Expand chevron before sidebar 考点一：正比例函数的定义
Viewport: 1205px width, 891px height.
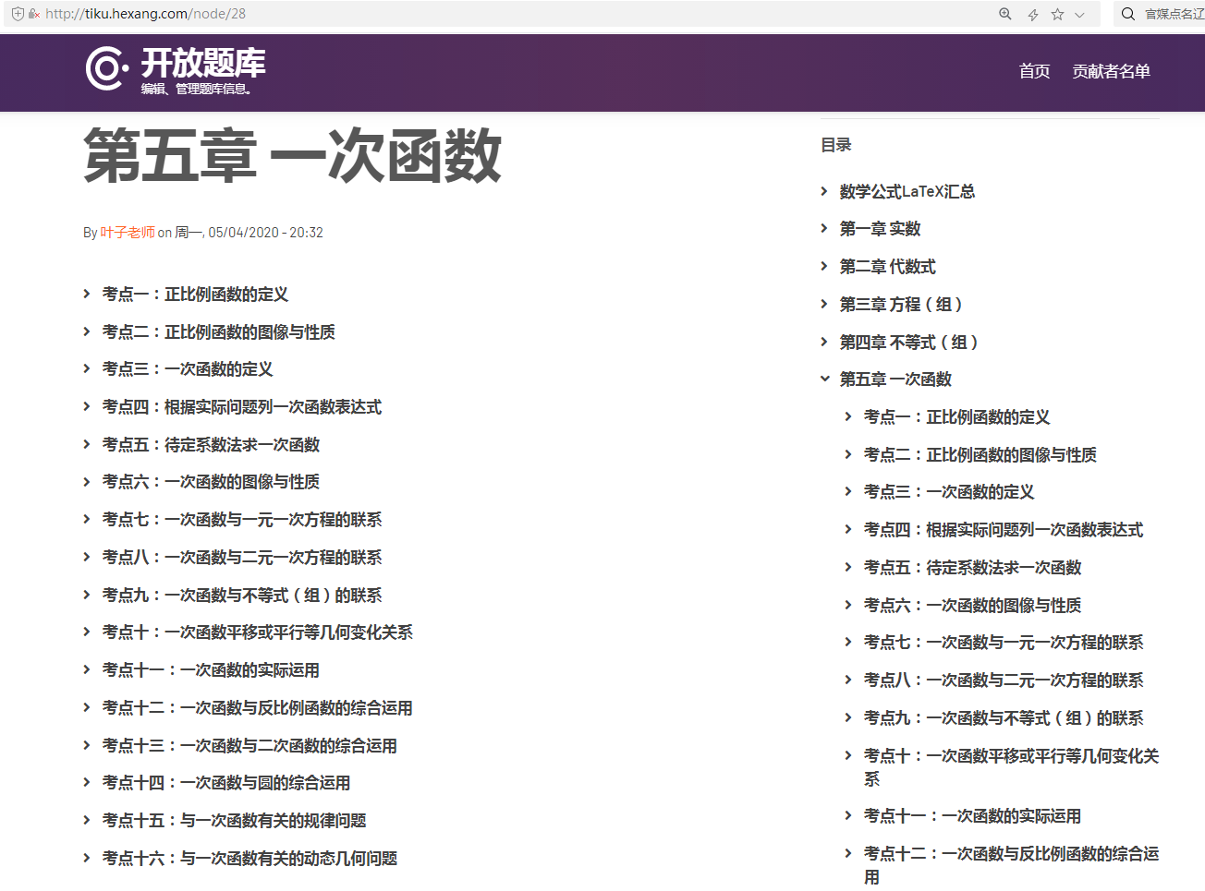848,416
